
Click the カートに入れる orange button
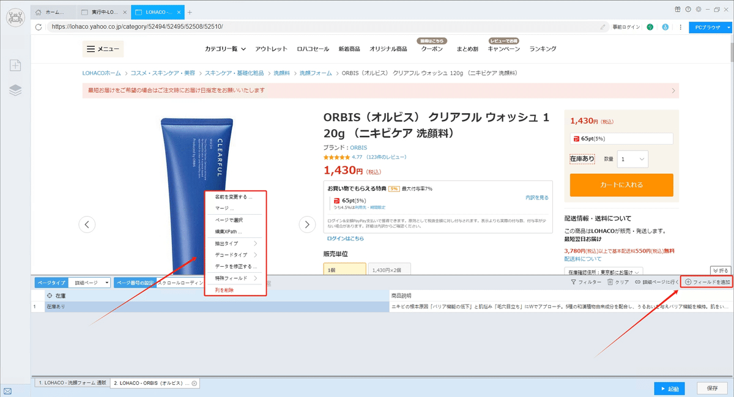click(621, 185)
